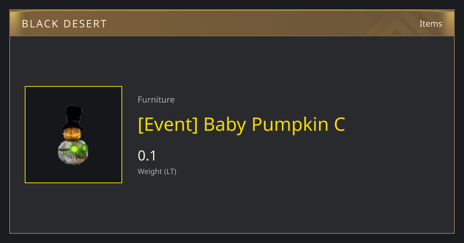This screenshot has height=243, width=464.
Task: Click the word [Event] in item name
Action: click(168, 125)
